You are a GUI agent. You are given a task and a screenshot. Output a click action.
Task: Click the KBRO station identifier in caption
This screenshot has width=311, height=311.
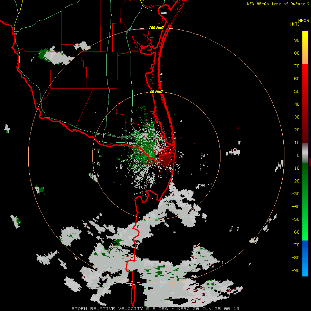point(183,309)
